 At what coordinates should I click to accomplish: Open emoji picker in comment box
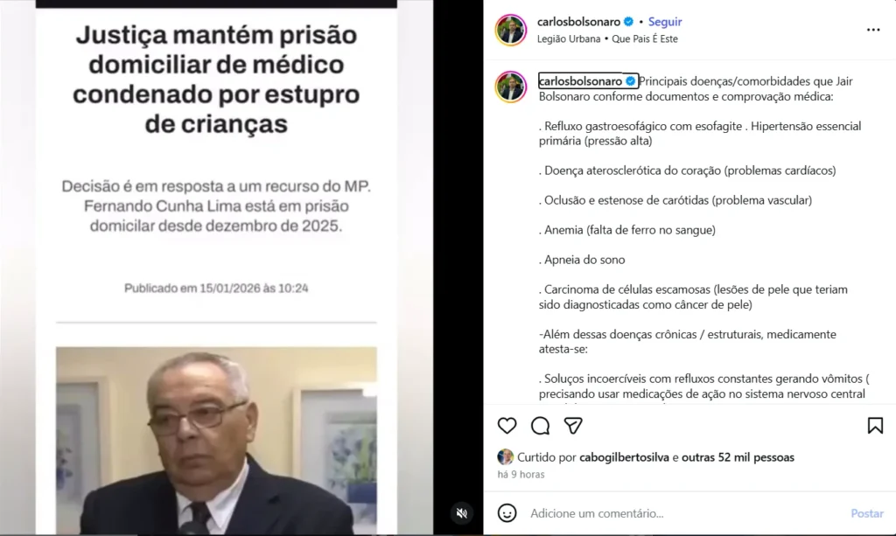[x=507, y=512]
